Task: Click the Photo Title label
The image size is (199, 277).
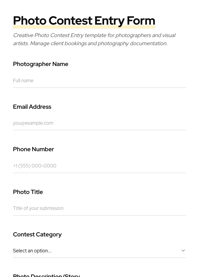Action: pyautogui.click(x=28, y=192)
